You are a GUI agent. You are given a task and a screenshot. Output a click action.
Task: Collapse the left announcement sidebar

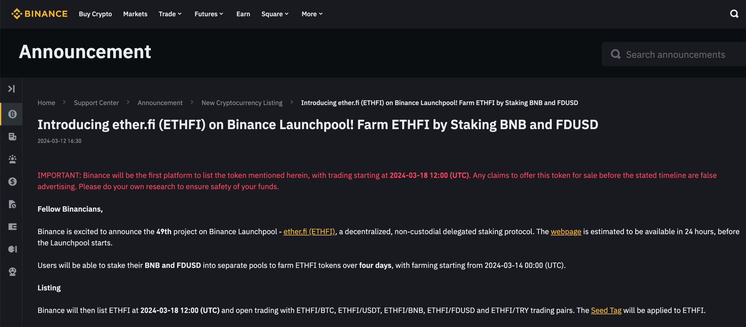(12, 89)
